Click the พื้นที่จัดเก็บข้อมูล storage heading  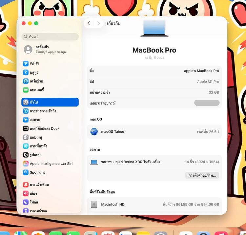click(x=102, y=192)
